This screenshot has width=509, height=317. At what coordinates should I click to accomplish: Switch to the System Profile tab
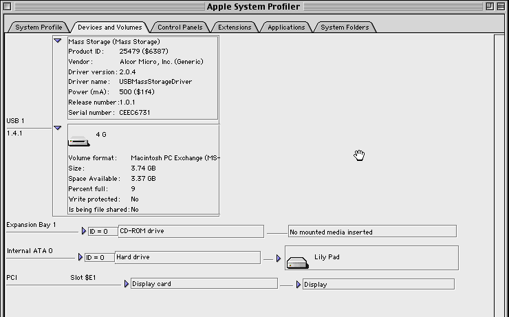point(39,28)
